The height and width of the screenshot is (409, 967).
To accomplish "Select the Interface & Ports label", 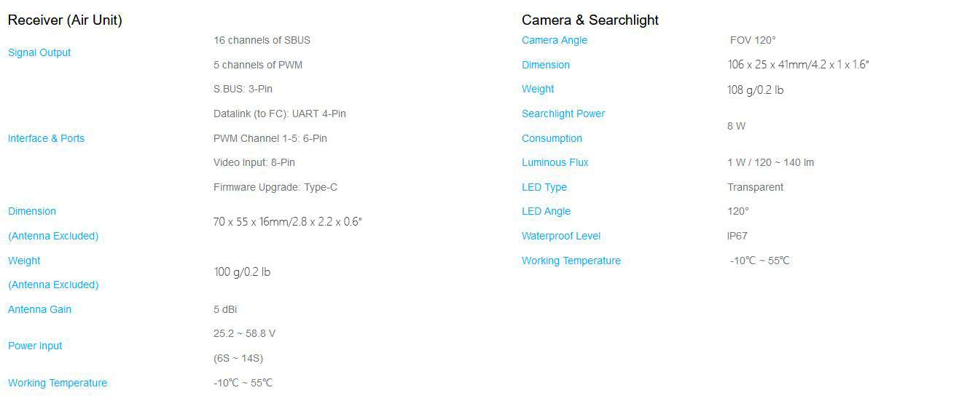I will [46, 138].
